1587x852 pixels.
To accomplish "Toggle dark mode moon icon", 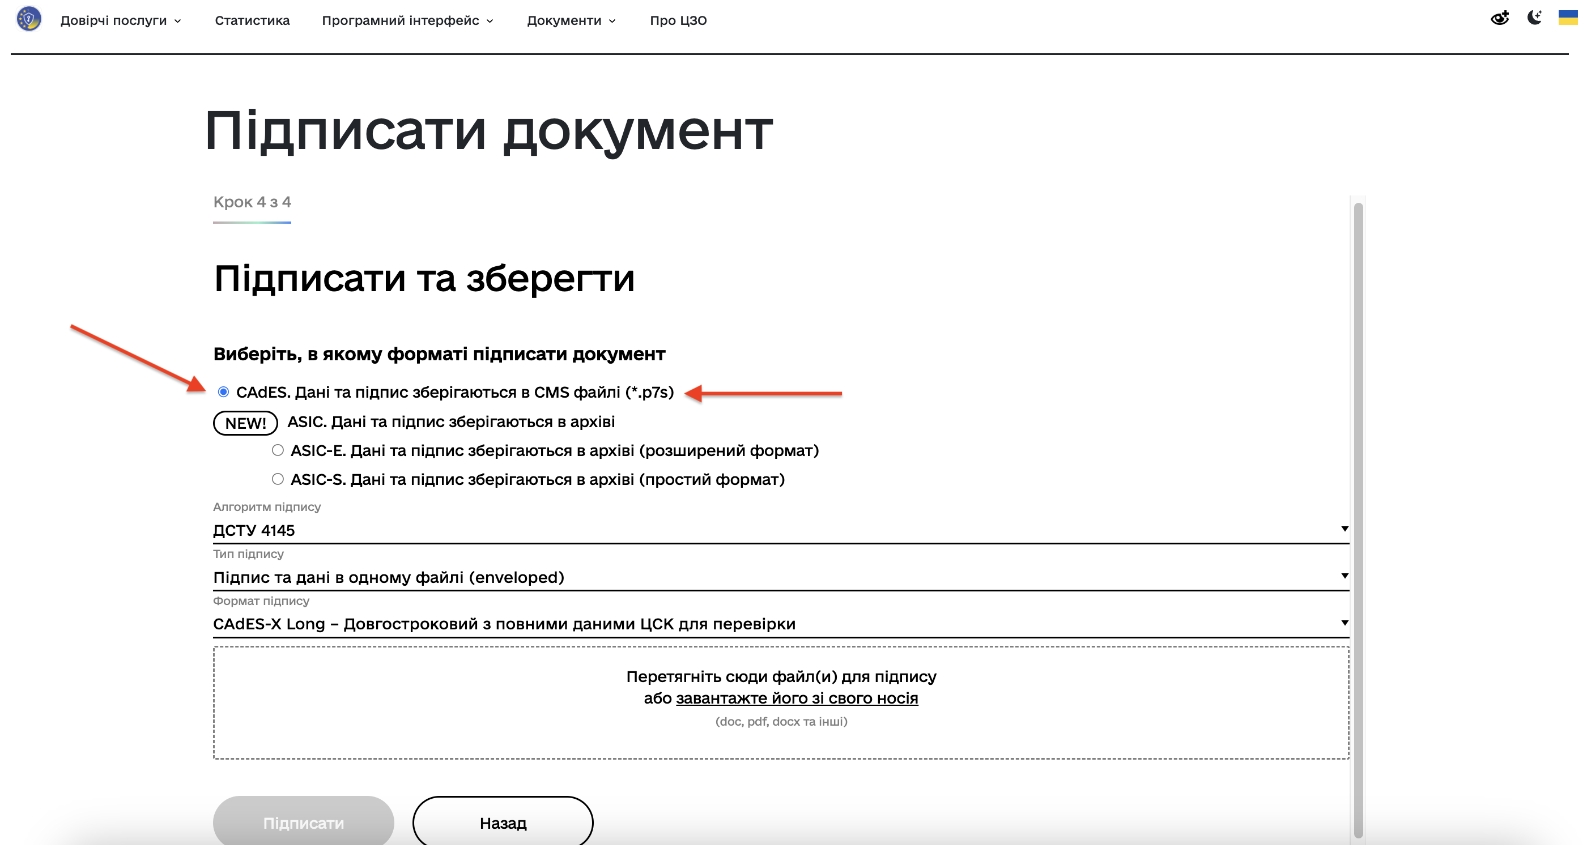I will (x=1534, y=18).
